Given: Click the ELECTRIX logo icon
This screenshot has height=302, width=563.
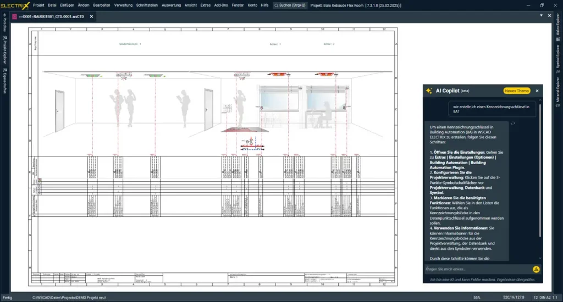Looking at the screenshot, I should 15,5.
